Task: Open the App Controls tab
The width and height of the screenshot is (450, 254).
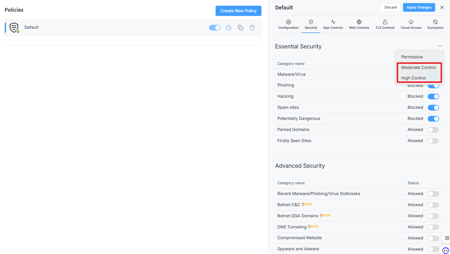Action: [333, 24]
